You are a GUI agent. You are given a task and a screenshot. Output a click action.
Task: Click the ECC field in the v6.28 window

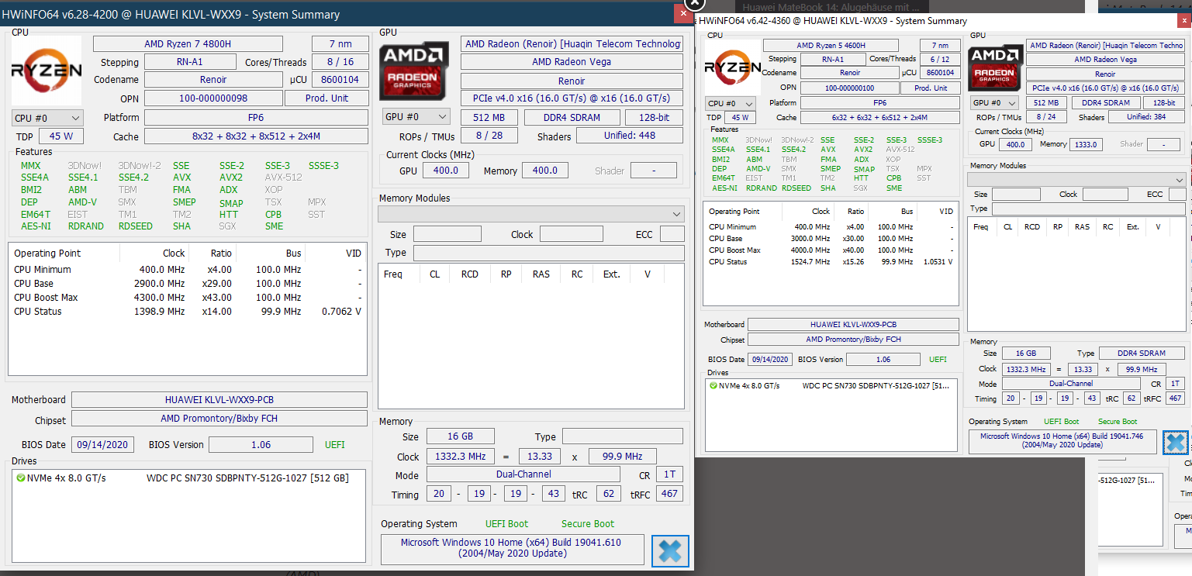coord(672,234)
